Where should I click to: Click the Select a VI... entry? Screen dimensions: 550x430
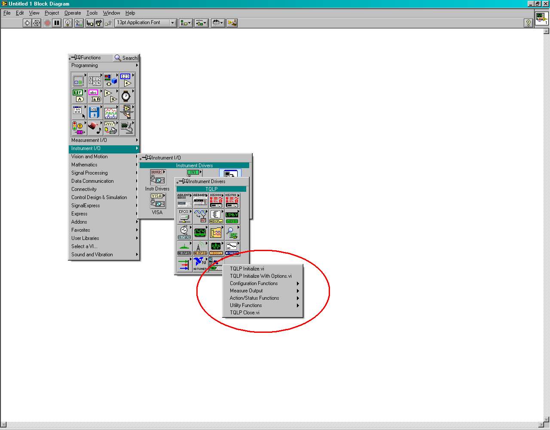104,246
